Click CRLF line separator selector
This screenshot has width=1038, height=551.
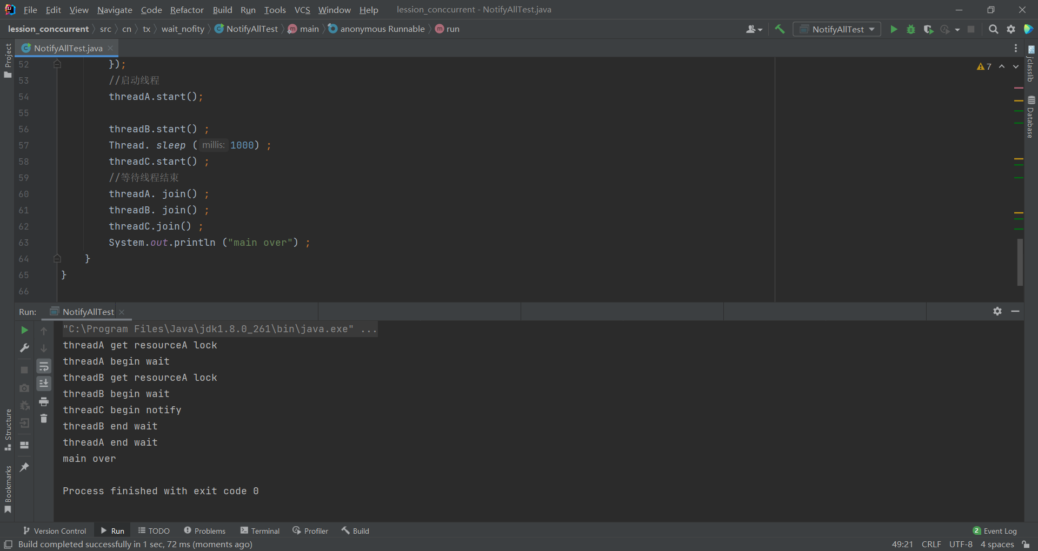tap(931, 544)
